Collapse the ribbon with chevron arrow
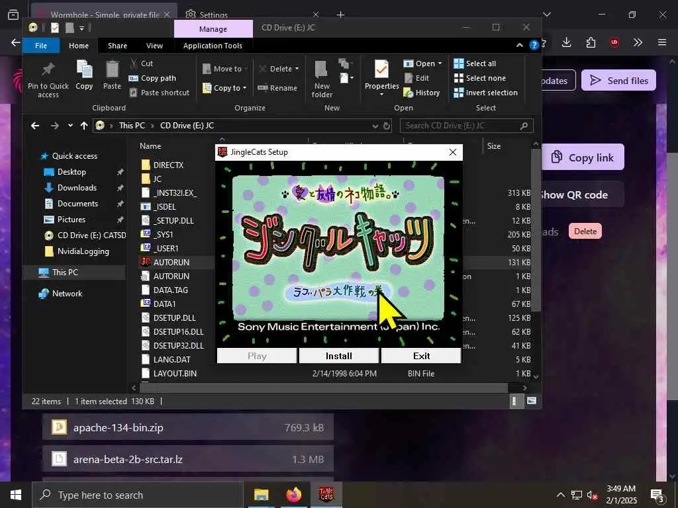The width and height of the screenshot is (678, 508). click(519, 46)
